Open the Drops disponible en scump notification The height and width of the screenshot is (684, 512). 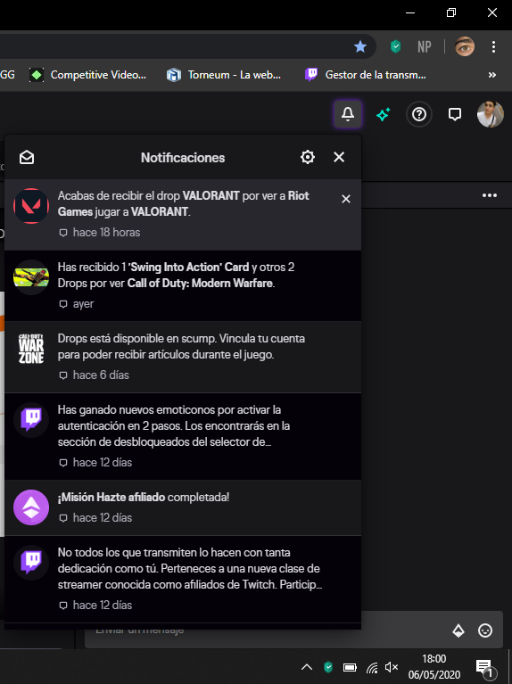click(183, 358)
